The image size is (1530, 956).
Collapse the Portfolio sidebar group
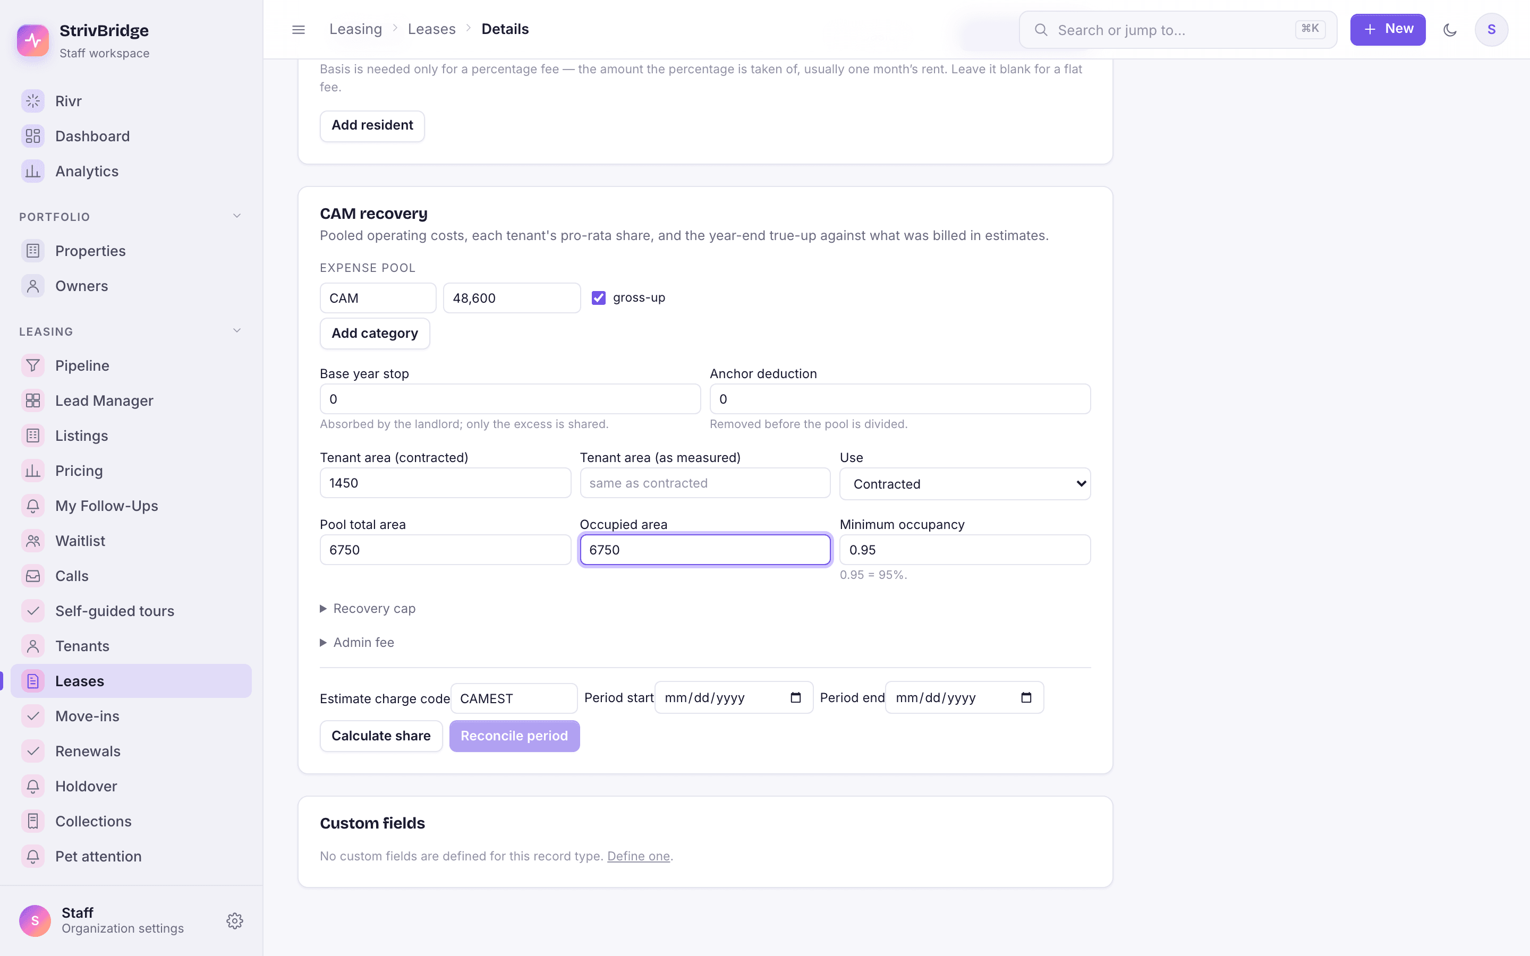pyautogui.click(x=236, y=216)
